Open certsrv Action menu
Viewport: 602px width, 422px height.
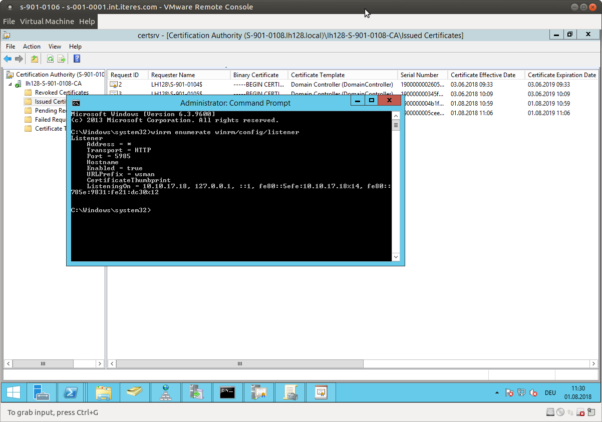tap(32, 46)
